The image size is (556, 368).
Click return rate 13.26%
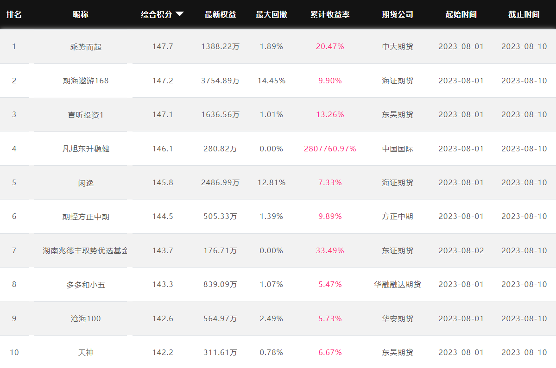click(x=330, y=114)
